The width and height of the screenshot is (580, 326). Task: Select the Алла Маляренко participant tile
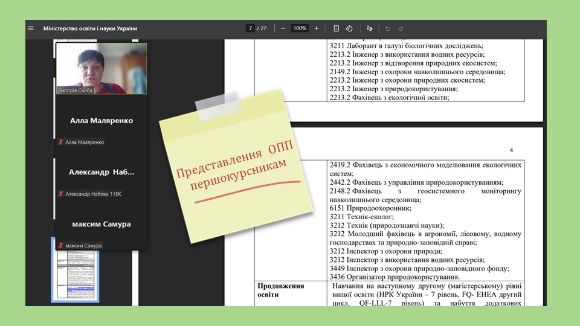click(x=101, y=121)
